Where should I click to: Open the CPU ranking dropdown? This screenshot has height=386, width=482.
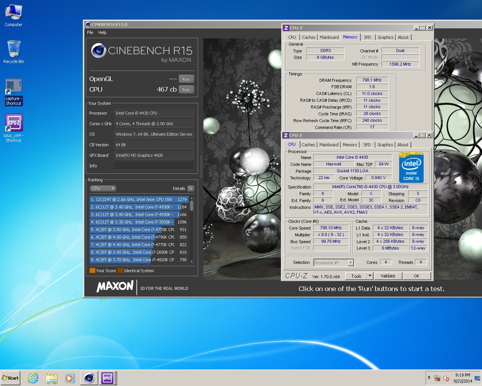pos(103,188)
